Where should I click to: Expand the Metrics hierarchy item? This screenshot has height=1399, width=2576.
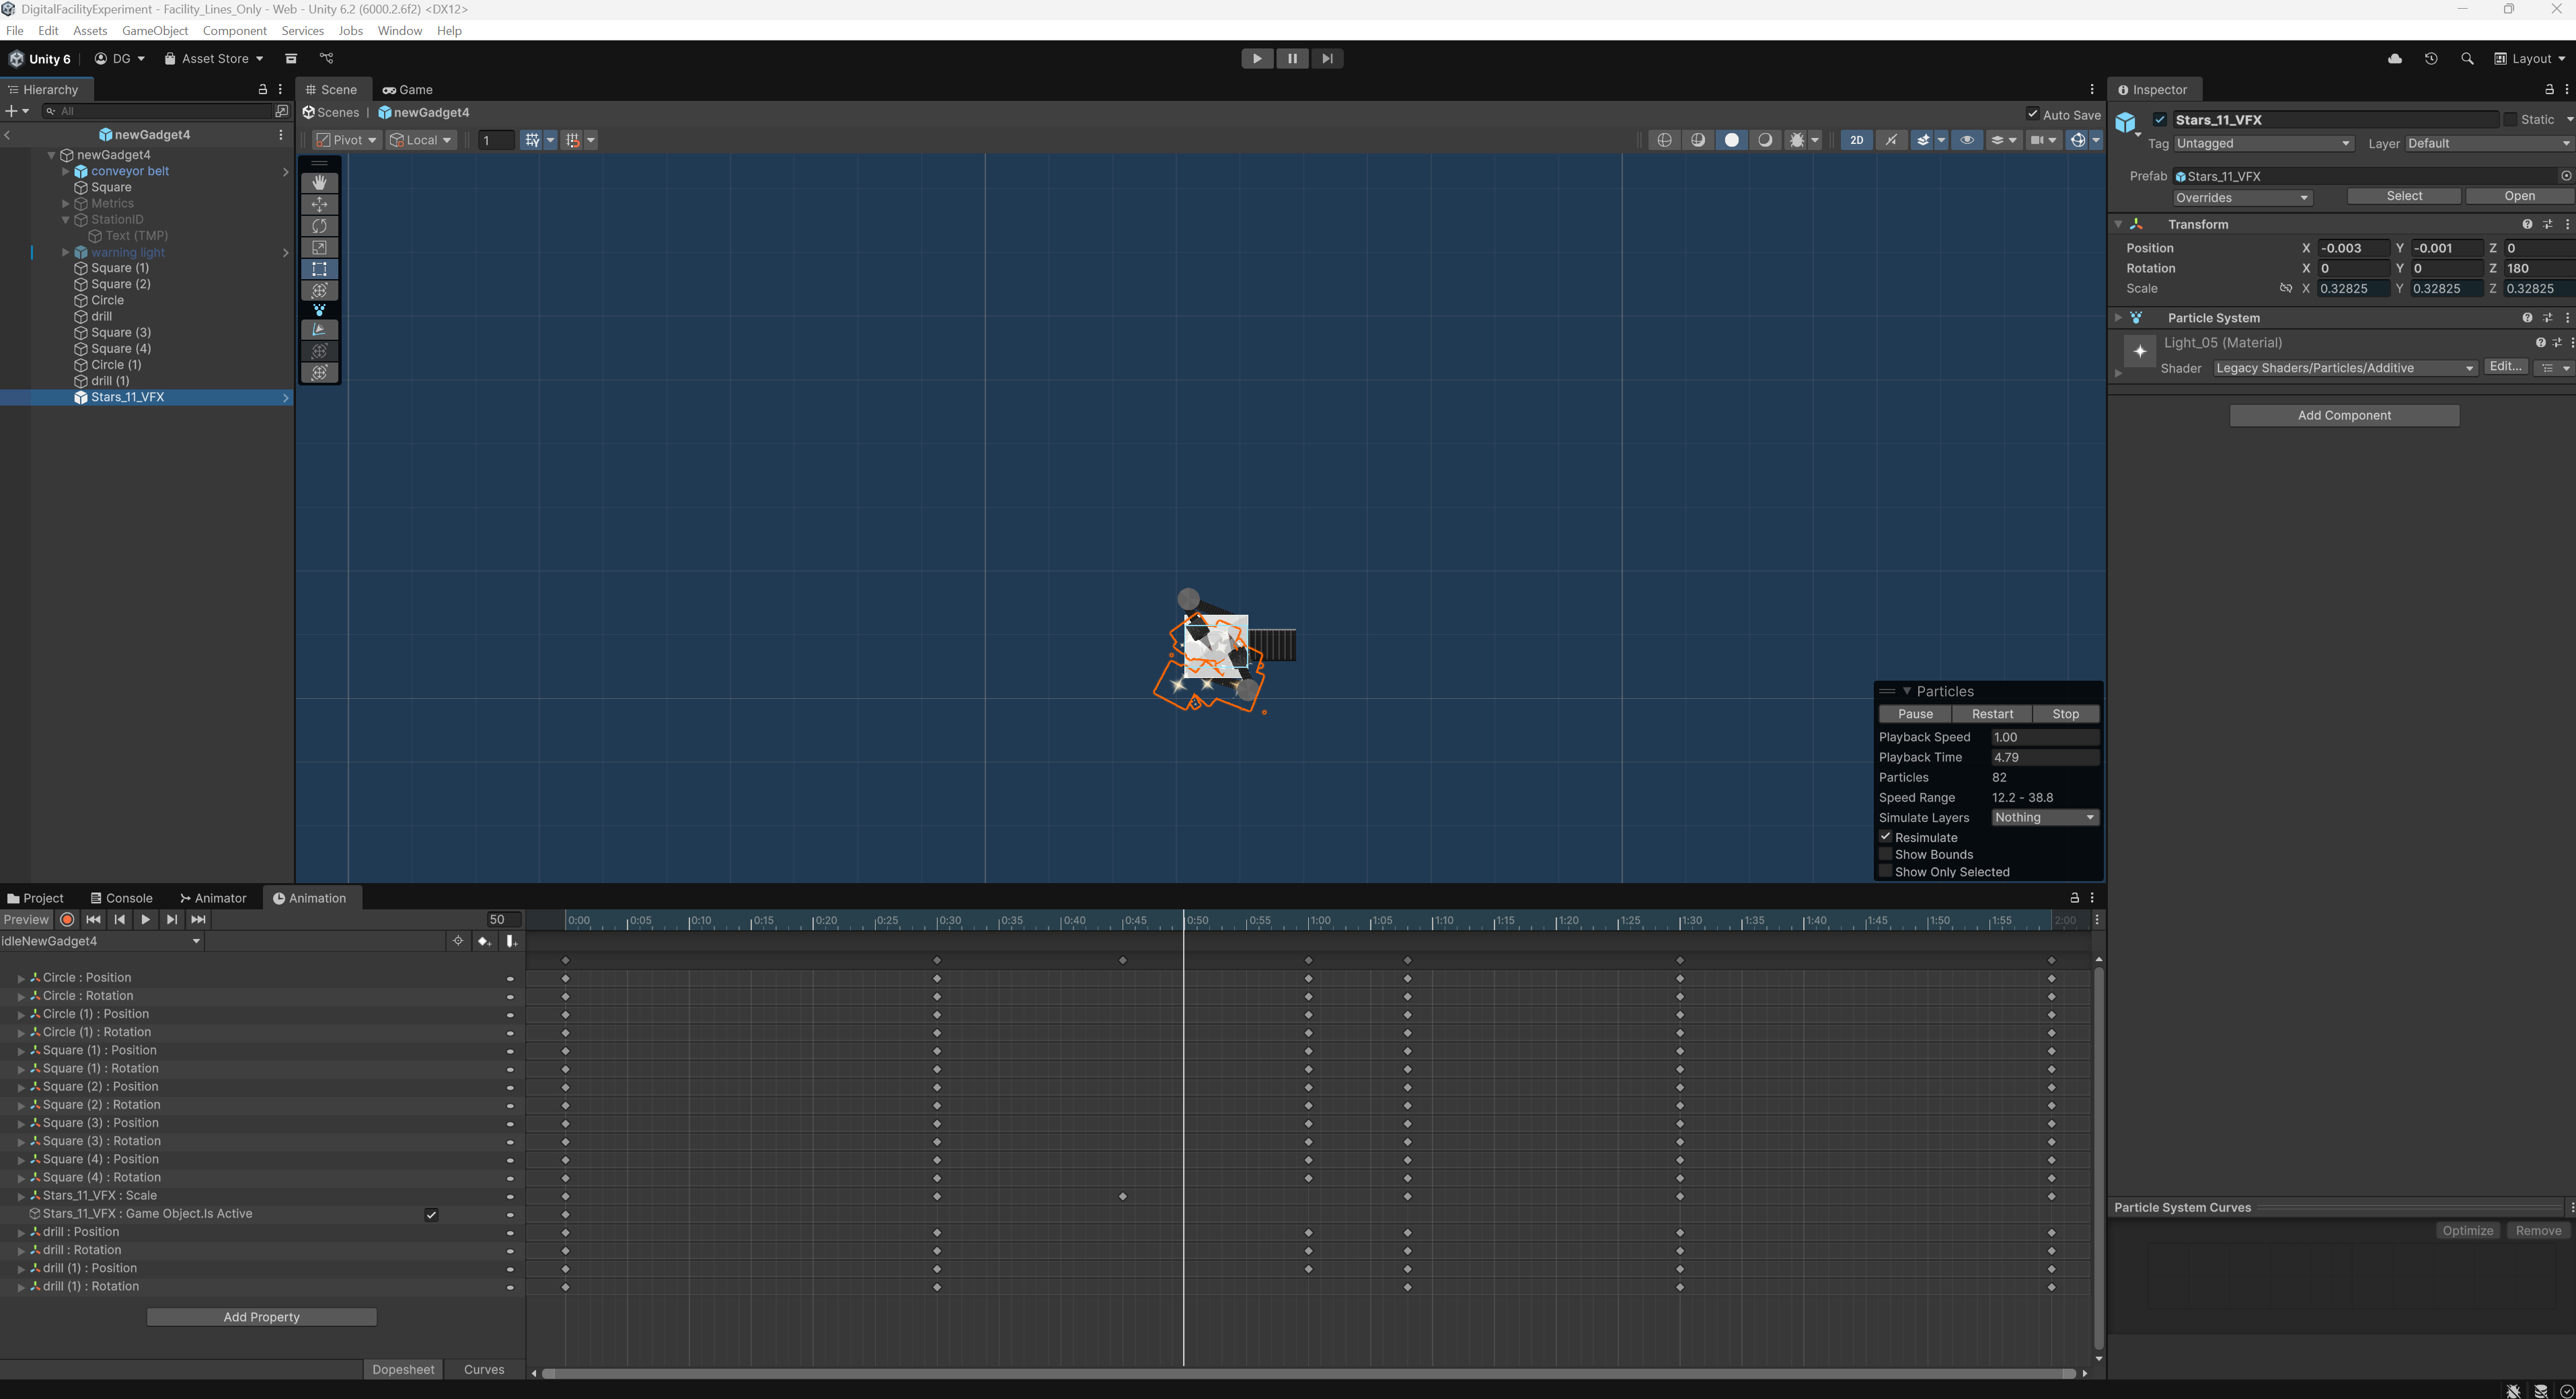pos(66,204)
